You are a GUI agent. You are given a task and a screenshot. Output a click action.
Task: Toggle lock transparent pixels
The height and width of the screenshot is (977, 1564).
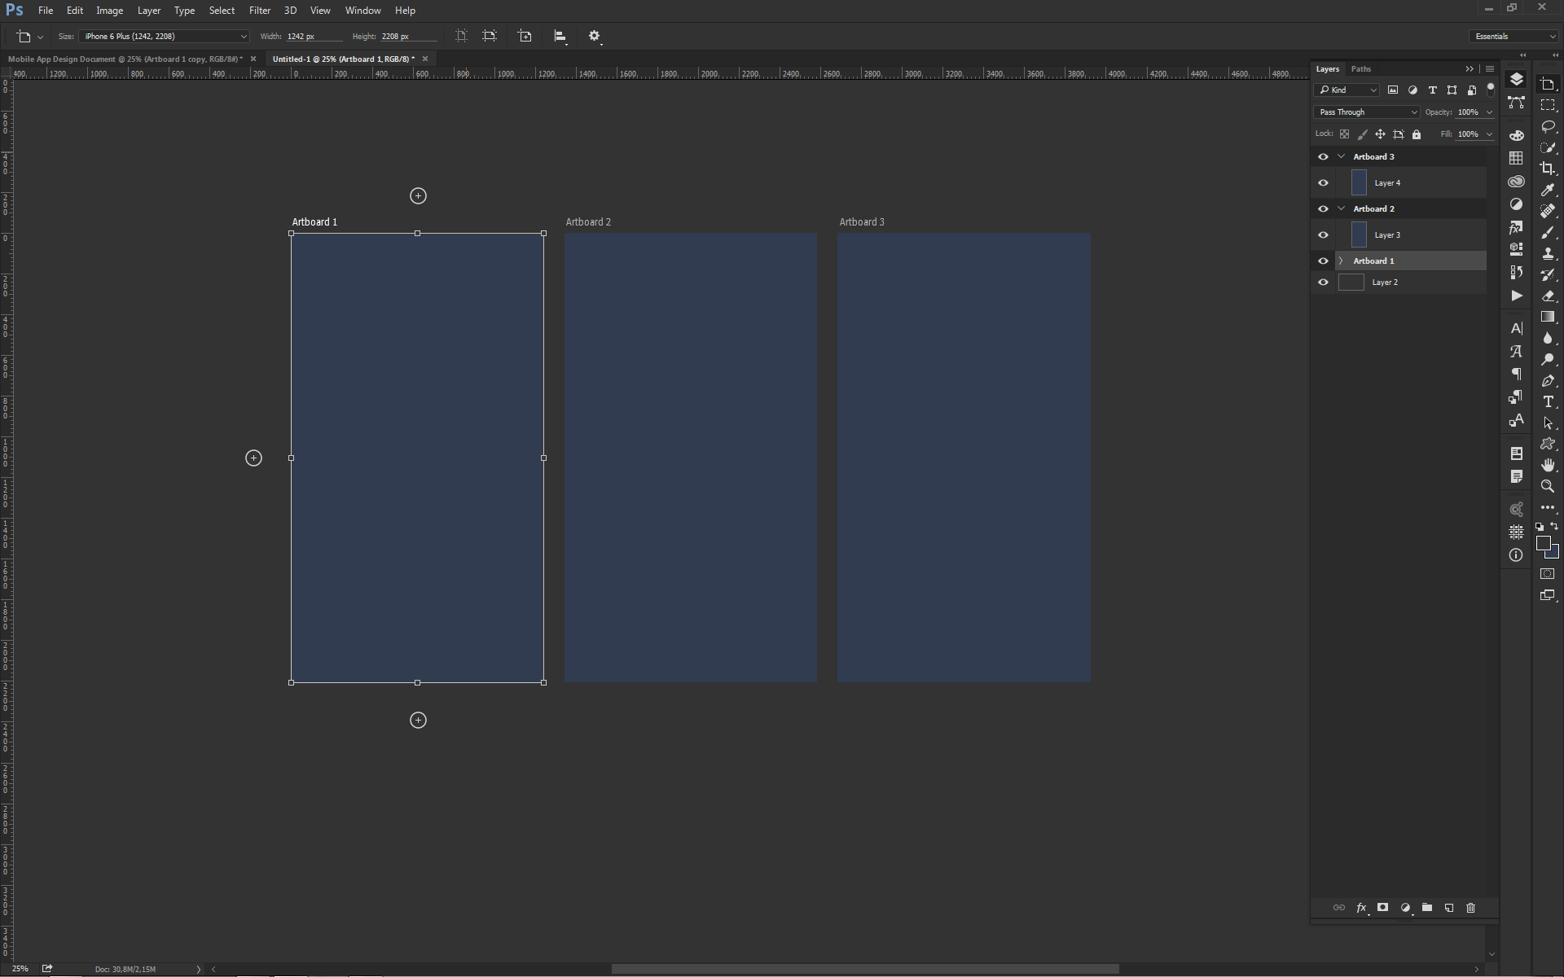point(1345,134)
